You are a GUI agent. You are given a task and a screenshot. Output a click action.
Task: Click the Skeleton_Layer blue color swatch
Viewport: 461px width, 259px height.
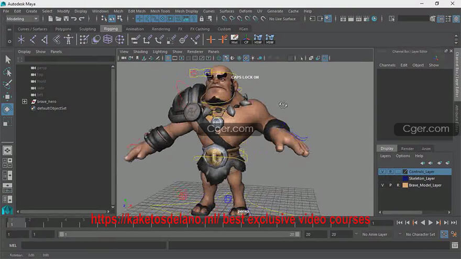tap(405, 178)
